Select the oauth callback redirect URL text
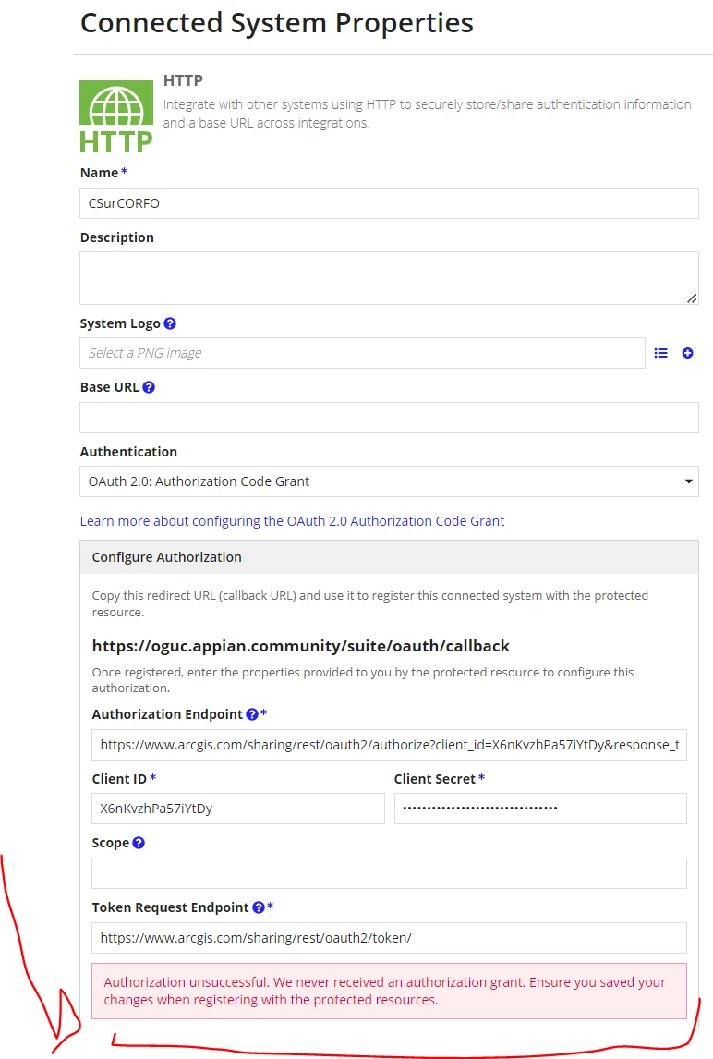Image resolution: width=713 pixels, height=1059 pixels. (x=300, y=646)
